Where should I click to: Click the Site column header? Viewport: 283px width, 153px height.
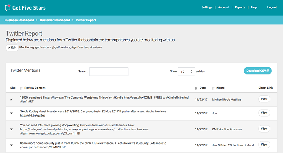click(13, 88)
